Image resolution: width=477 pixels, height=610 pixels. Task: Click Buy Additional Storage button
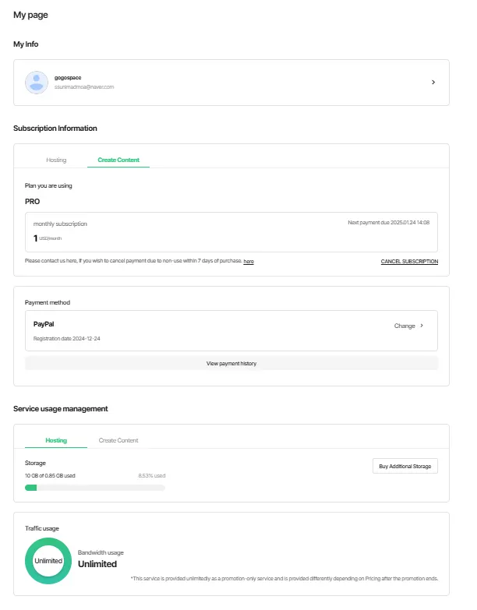click(405, 466)
